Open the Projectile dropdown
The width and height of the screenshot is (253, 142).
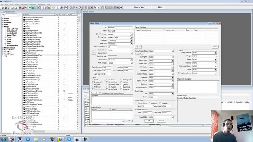click(172, 77)
